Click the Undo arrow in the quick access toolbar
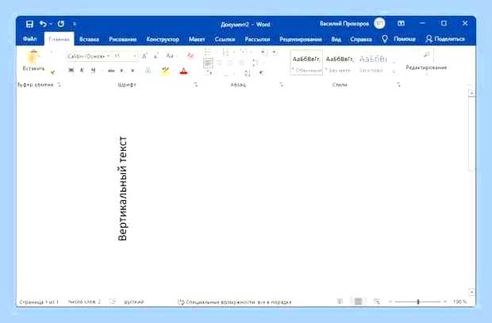The height and width of the screenshot is (323, 492). (43, 24)
